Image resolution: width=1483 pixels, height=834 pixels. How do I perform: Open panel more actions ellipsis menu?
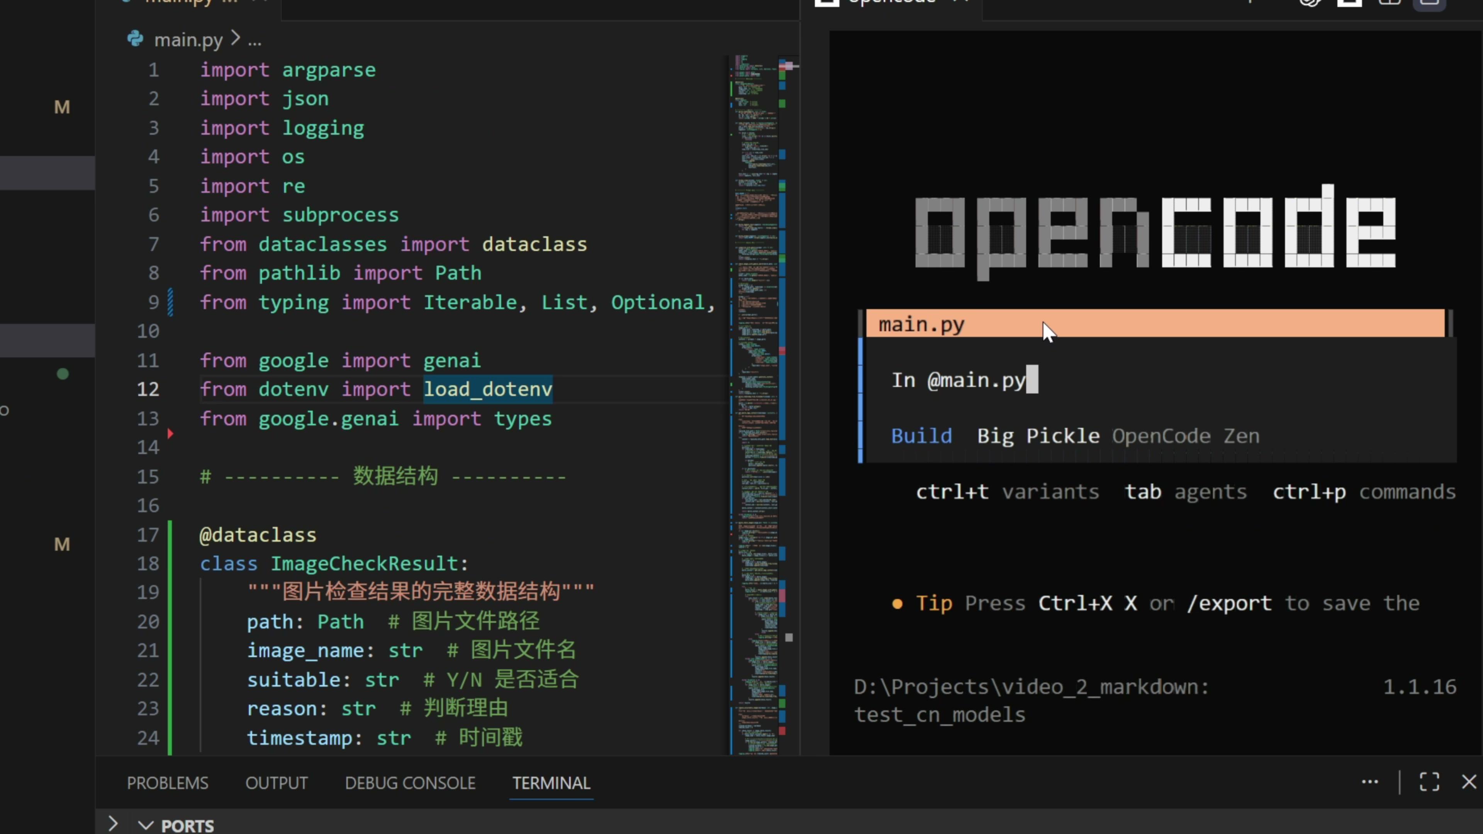[1369, 782]
